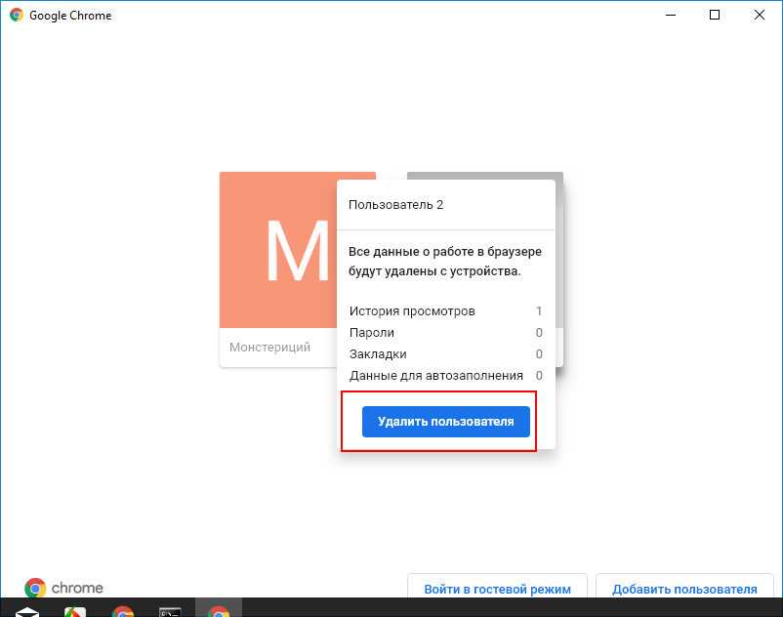The width and height of the screenshot is (783, 617).
Task: Close the Google Chrome window
Action: [760, 16]
